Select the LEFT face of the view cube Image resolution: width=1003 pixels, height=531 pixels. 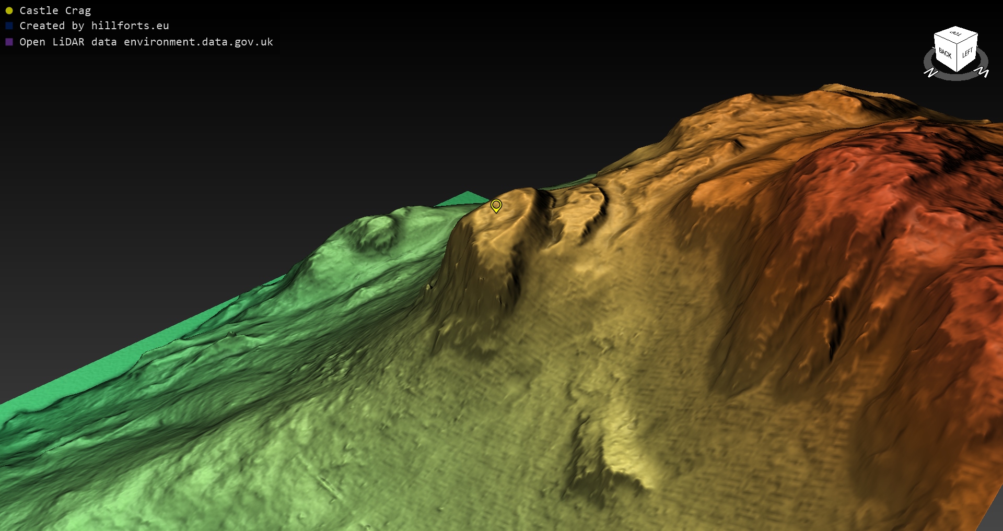tap(967, 53)
